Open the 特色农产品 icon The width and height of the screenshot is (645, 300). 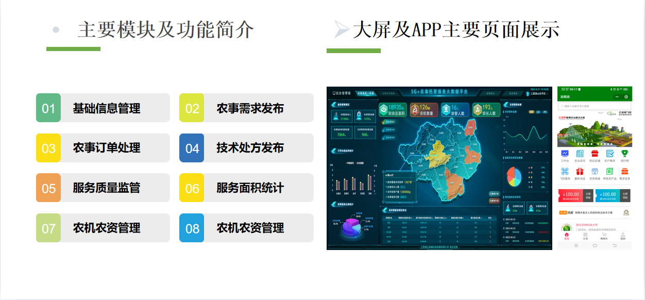pyautogui.click(x=610, y=172)
